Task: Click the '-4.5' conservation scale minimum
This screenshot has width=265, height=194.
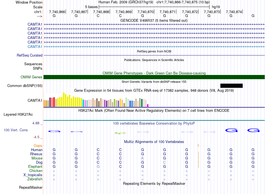Action: [36, 137]
